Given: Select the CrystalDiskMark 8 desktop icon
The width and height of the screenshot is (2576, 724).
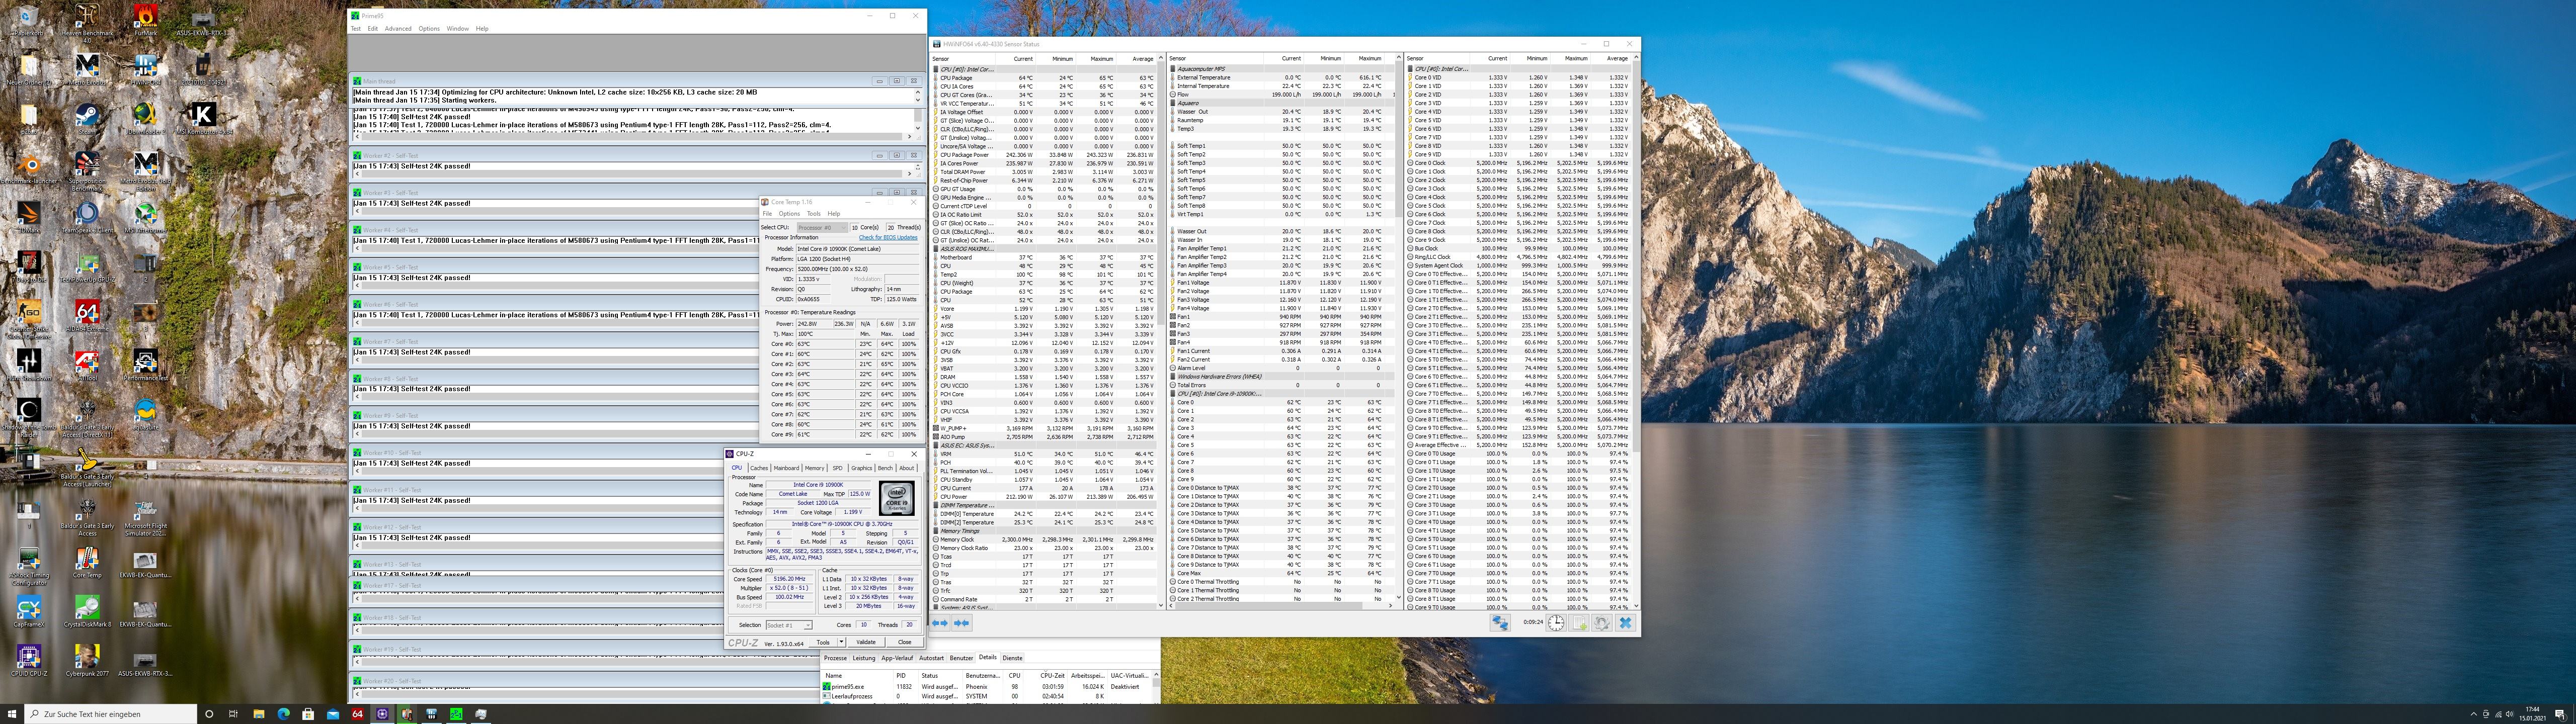Looking at the screenshot, I should [x=87, y=612].
